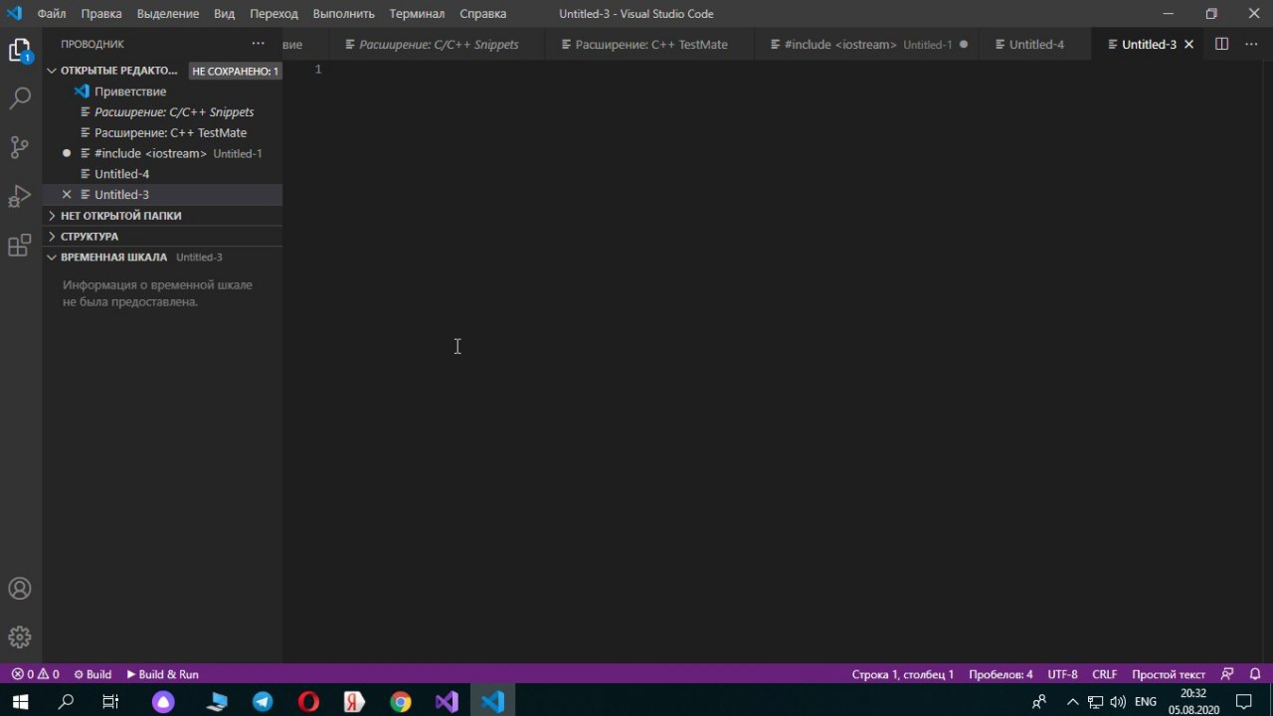The image size is (1273, 716).
Task: Click the VS Code logo in title bar
Action: 14,14
